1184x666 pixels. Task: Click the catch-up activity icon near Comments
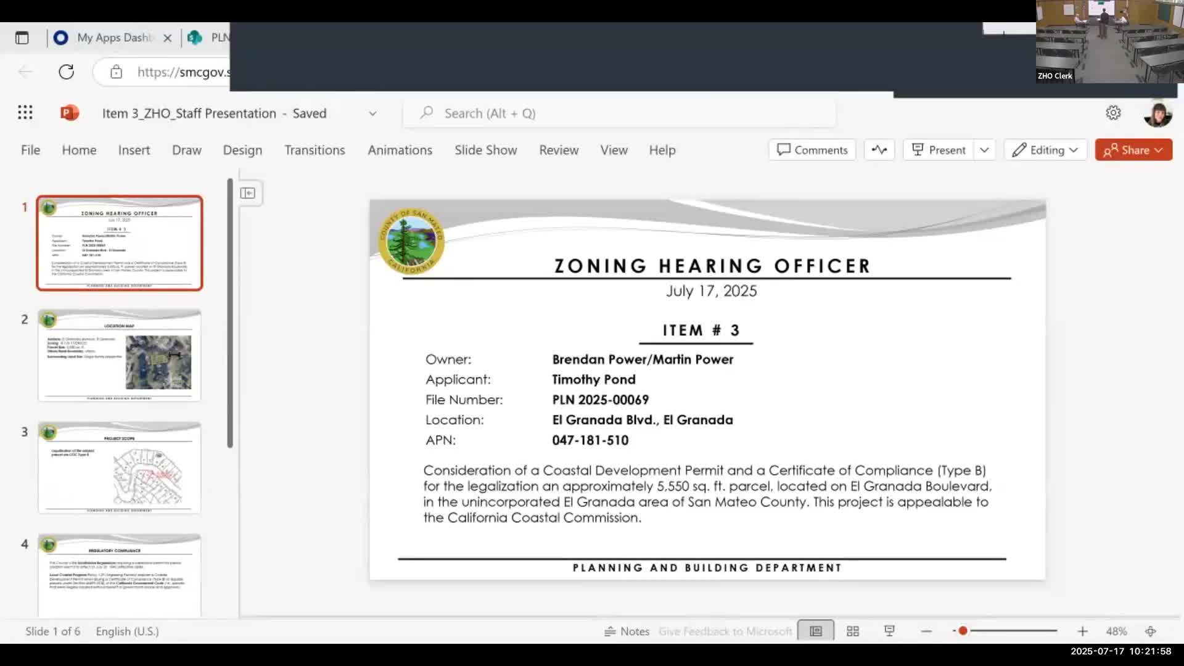[x=879, y=150]
